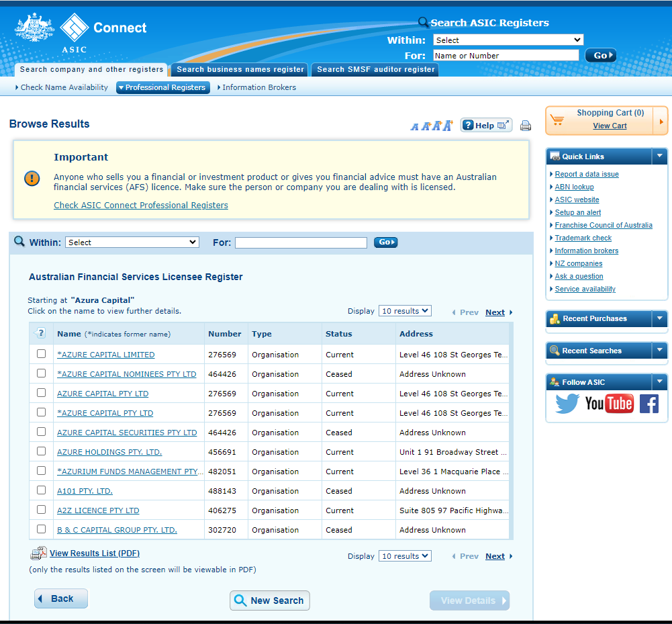
Task: Click the Name or Number input field
Action: pyautogui.click(x=506, y=55)
